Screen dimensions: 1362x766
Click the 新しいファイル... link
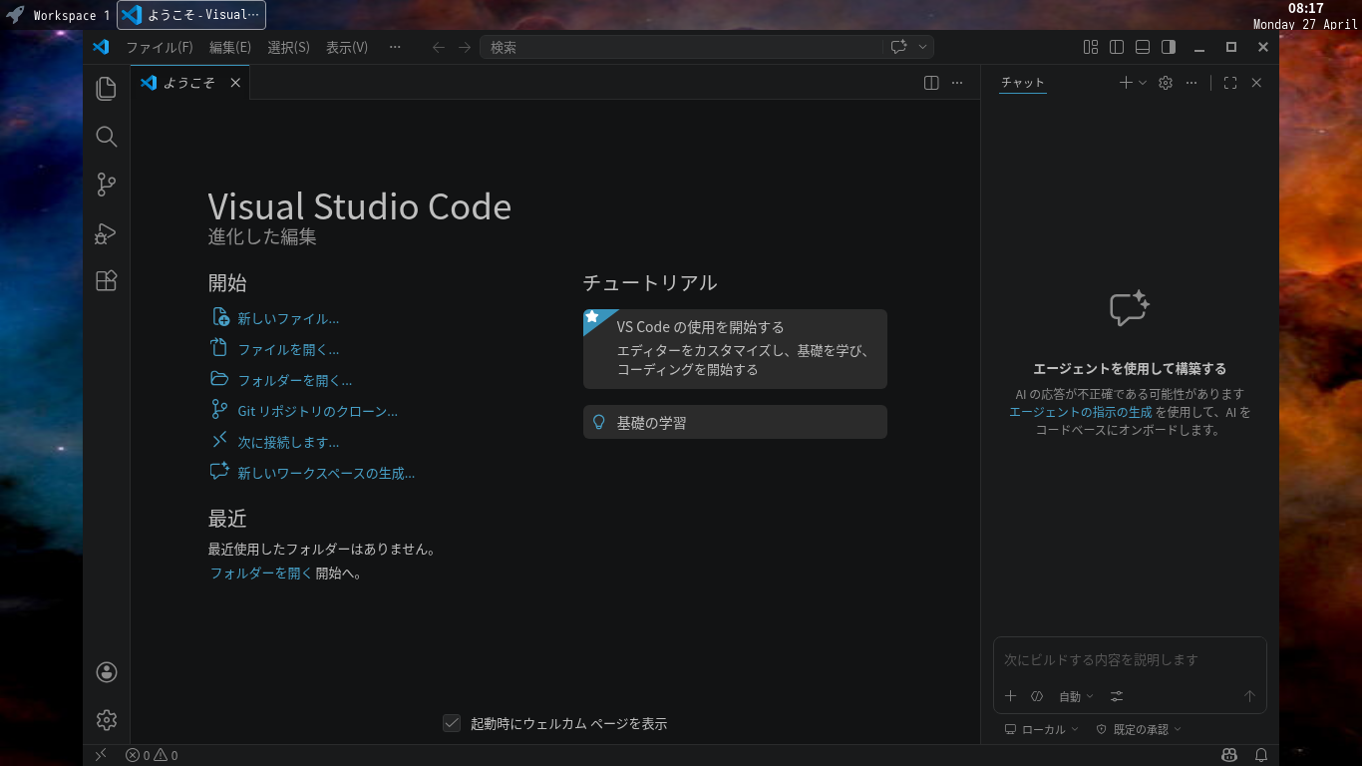click(288, 319)
